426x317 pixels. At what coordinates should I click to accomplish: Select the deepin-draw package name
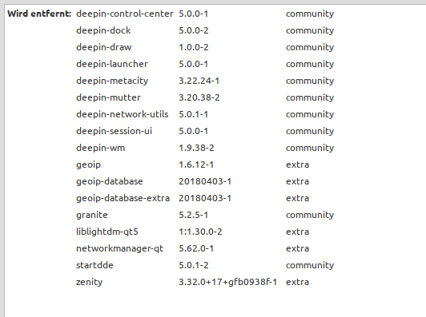104,47
